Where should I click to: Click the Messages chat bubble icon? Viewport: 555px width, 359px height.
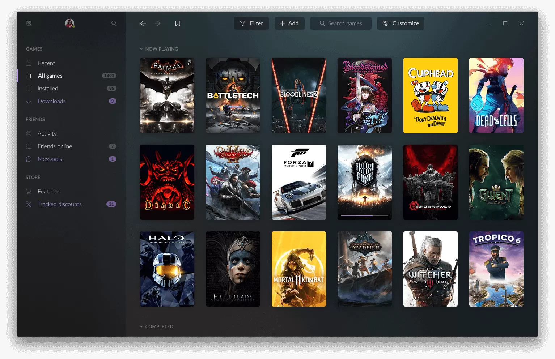[29, 159]
